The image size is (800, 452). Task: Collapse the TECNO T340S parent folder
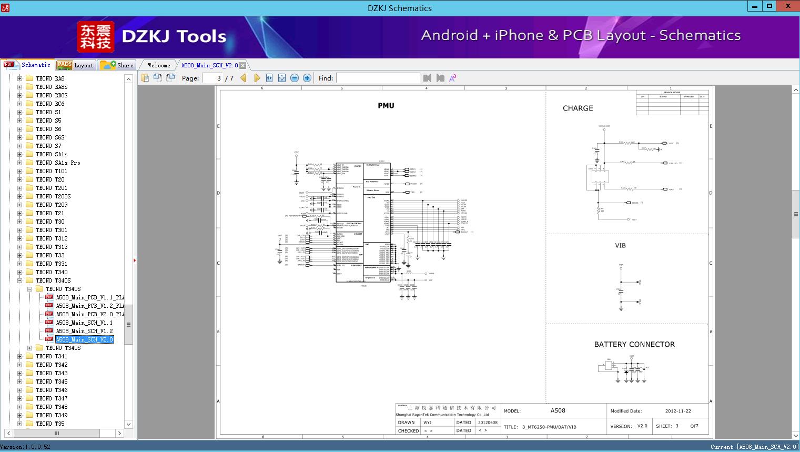tap(20, 280)
